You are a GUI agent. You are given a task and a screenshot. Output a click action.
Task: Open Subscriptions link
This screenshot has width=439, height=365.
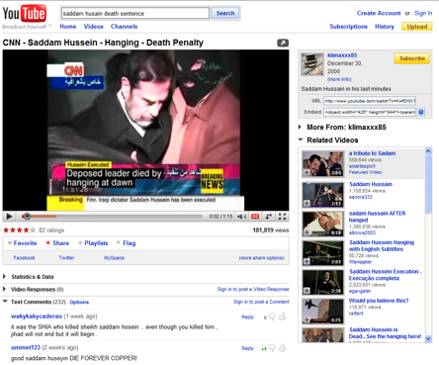point(348,27)
